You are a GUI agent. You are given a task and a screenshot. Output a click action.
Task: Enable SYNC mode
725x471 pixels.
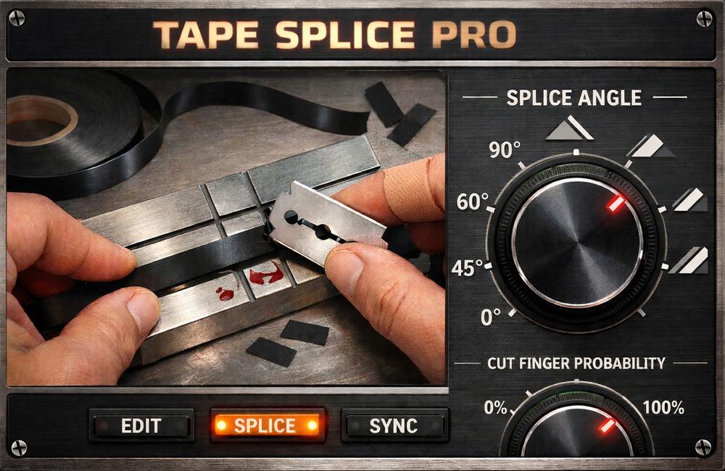(x=394, y=425)
